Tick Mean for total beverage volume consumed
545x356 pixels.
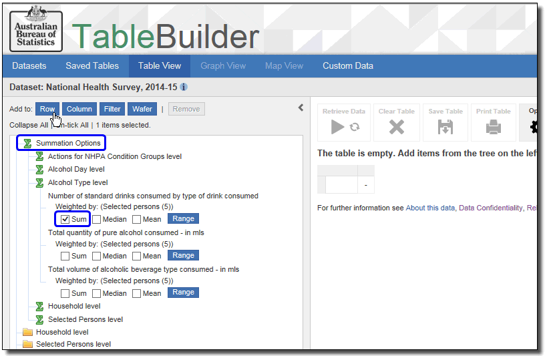[136, 293]
